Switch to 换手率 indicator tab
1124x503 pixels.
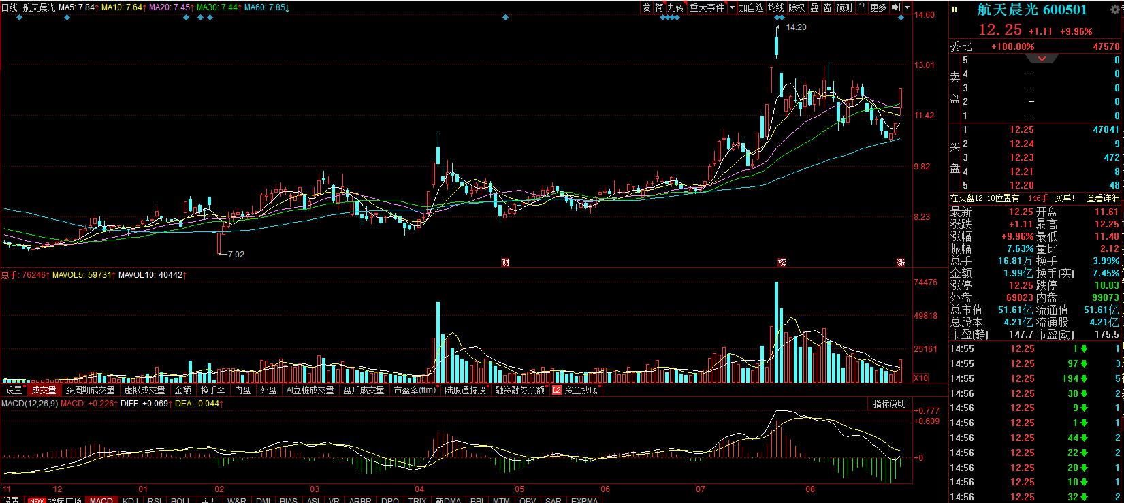[x=212, y=390]
